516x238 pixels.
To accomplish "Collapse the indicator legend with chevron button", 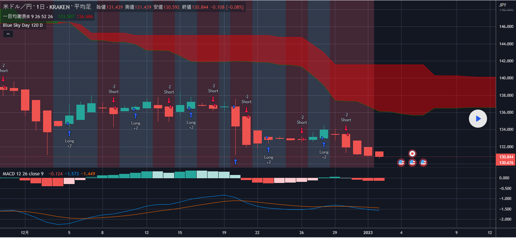I will point(8,34).
